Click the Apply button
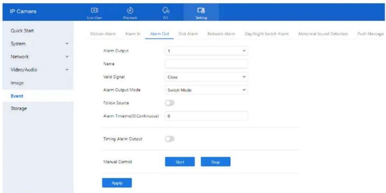Image resolution: width=386 pixels, height=193 pixels. 117,183
